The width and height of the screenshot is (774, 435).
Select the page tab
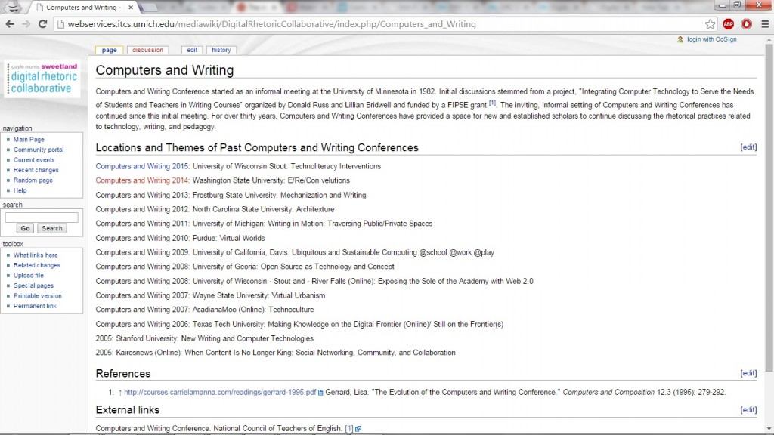click(109, 50)
